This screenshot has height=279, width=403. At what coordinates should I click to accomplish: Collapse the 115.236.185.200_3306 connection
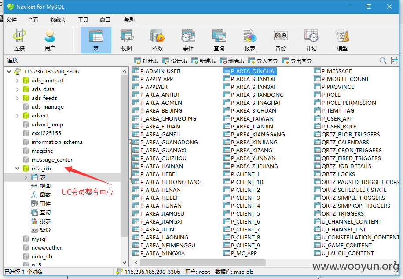9,71
